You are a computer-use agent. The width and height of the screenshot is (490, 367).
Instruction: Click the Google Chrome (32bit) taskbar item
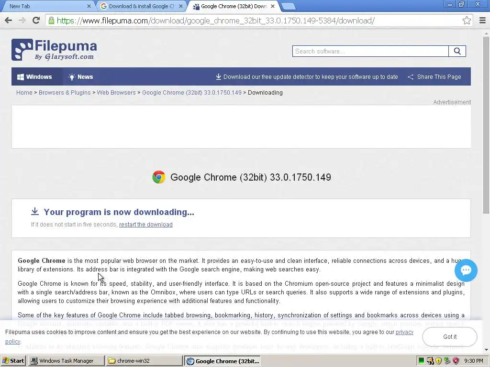222,361
